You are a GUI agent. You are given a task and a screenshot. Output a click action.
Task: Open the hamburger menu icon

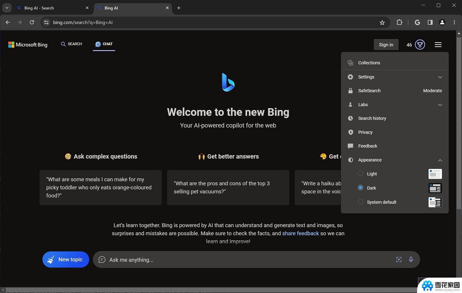(x=438, y=45)
